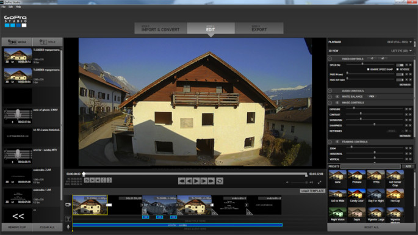
Task: Toggle the Framing Controls enable switch
Action: [x=337, y=142]
